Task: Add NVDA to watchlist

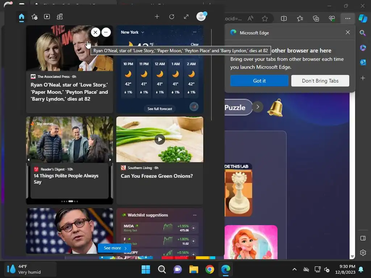Action: click(193, 228)
